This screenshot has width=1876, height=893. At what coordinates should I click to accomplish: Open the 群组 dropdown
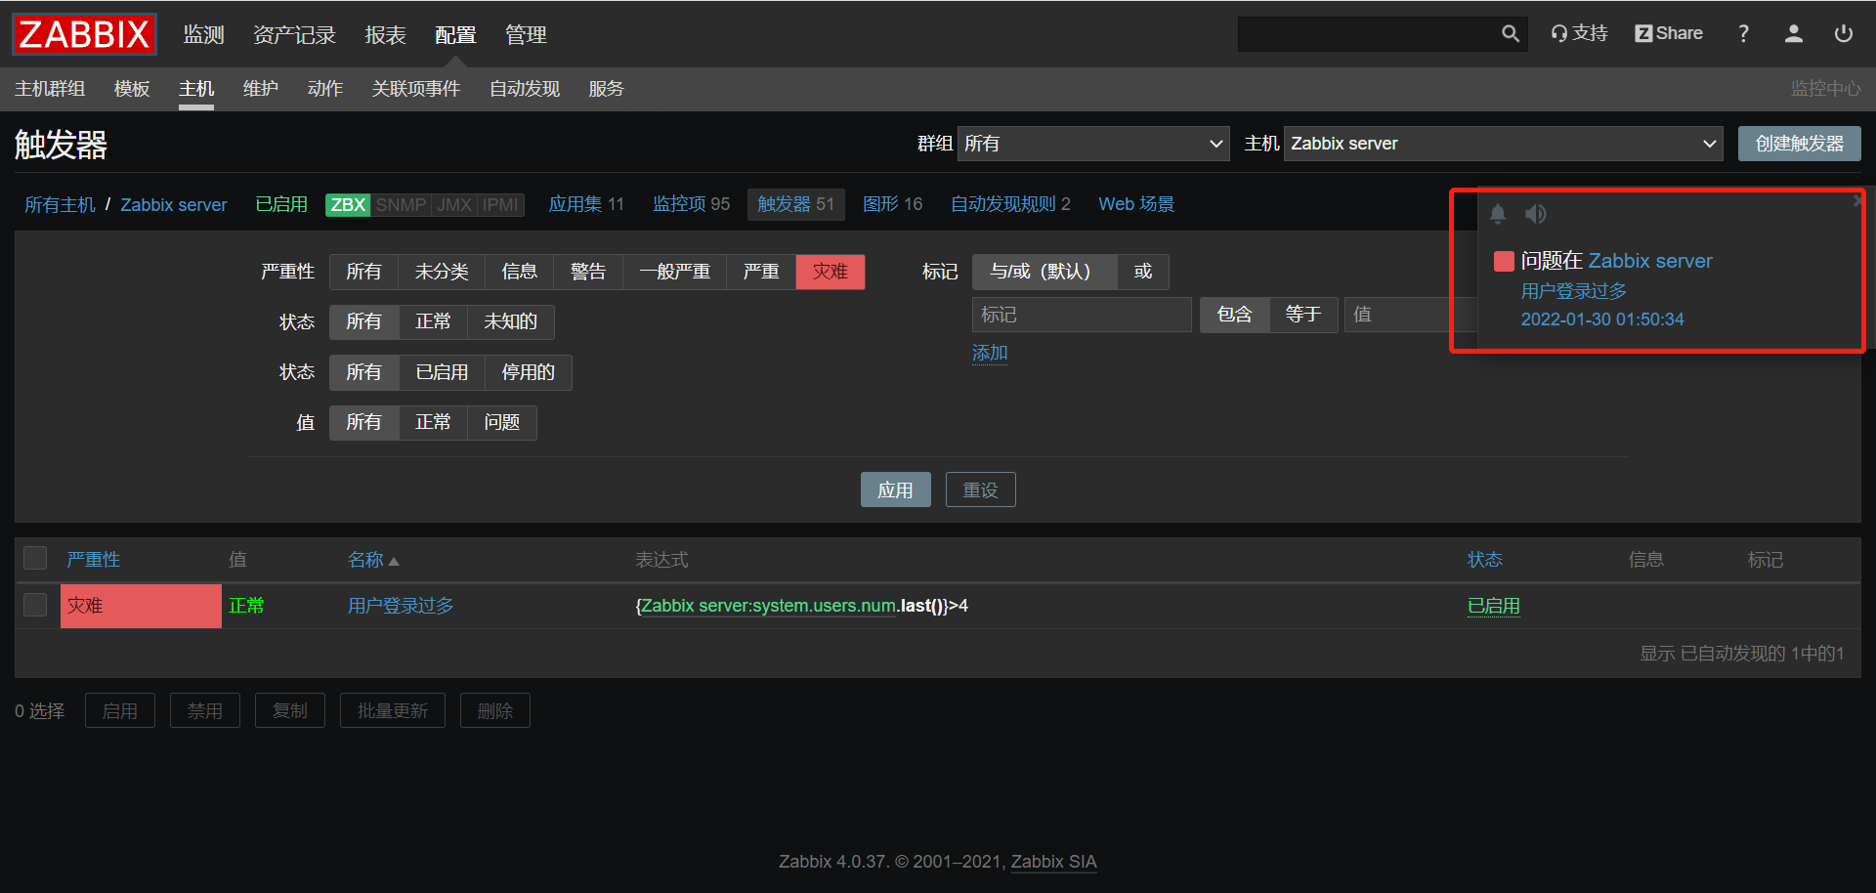coord(1093,144)
